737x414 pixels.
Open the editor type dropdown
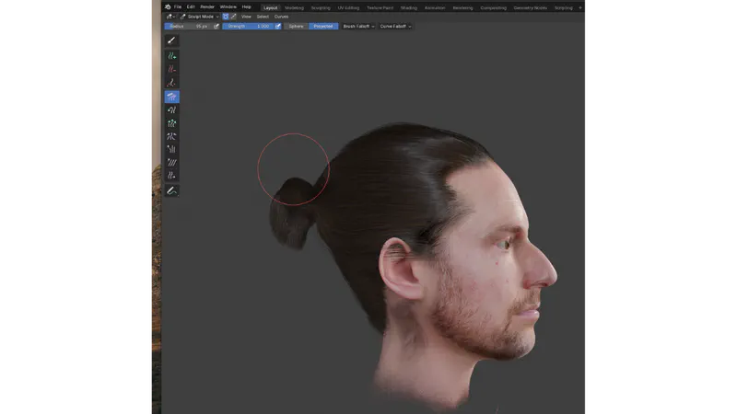point(170,17)
